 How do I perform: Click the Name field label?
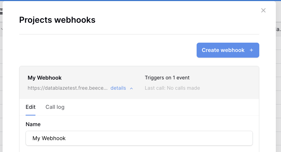(x=33, y=124)
